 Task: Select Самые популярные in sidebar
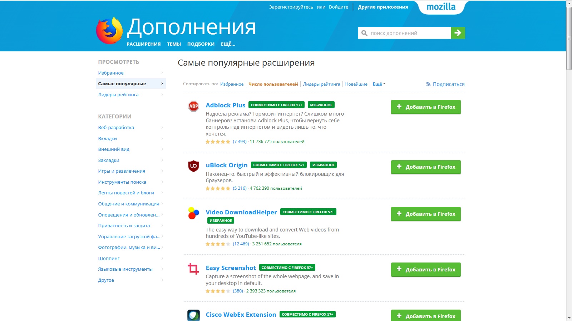pyautogui.click(x=131, y=83)
